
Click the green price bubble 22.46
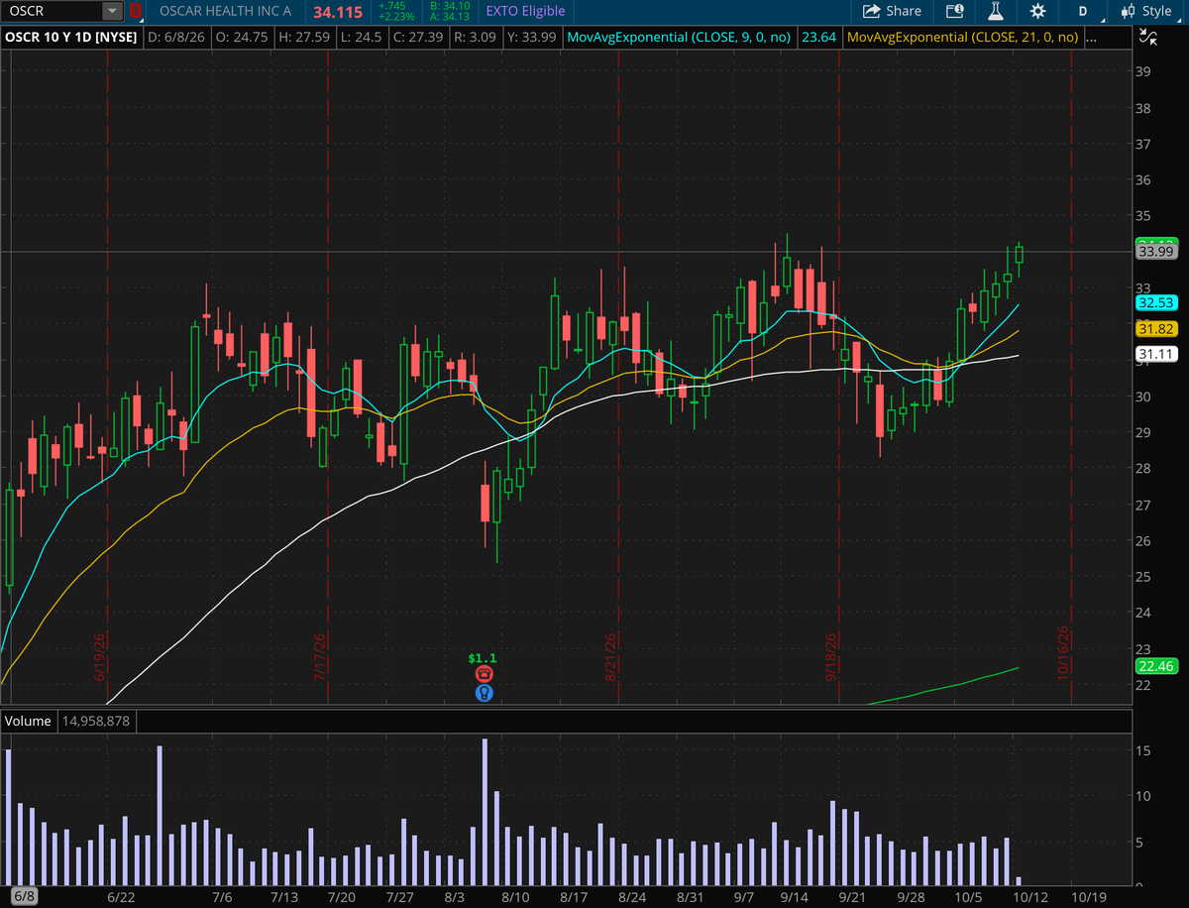[x=1156, y=666]
